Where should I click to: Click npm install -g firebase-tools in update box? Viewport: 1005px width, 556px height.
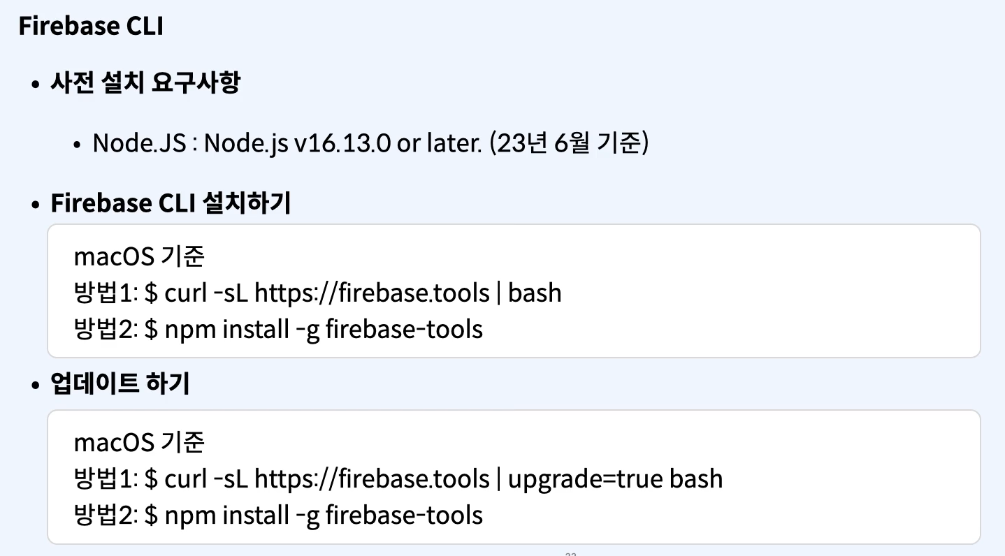[x=324, y=515]
